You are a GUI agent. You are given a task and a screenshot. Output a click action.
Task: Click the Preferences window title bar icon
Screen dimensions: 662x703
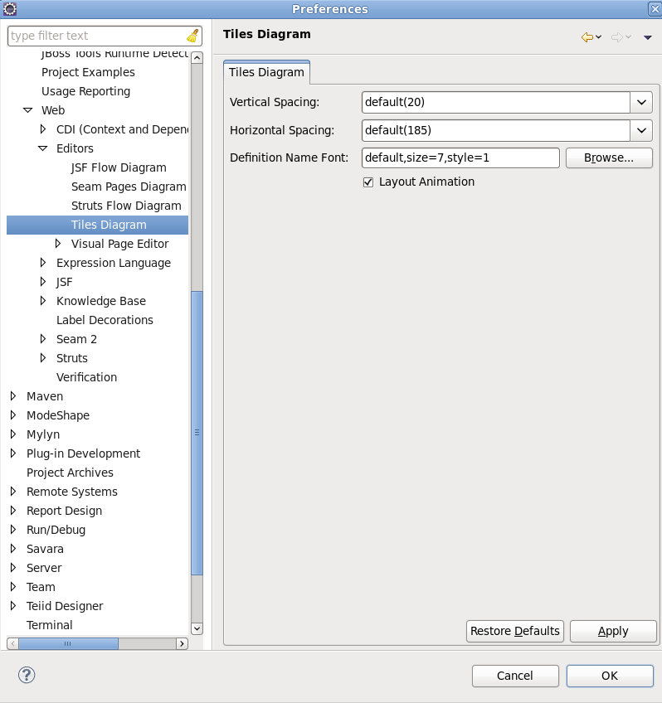[10, 8]
